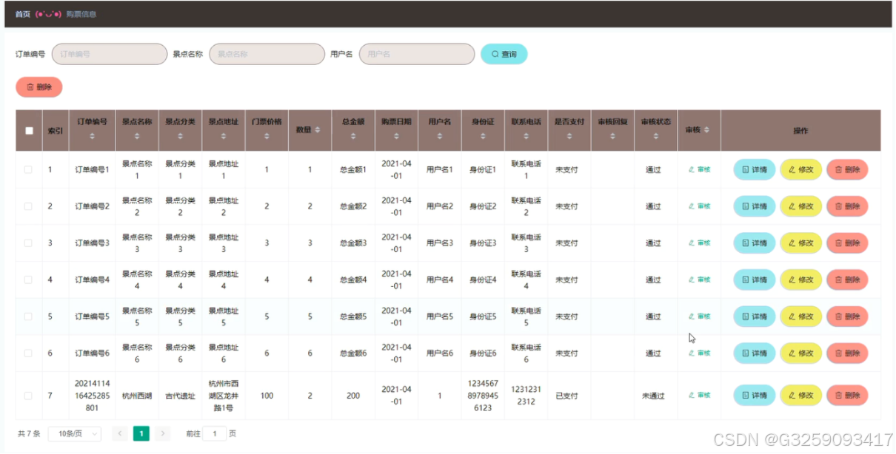Click the 查询 search button
Viewport: 896px width, 454px height.
pos(504,54)
